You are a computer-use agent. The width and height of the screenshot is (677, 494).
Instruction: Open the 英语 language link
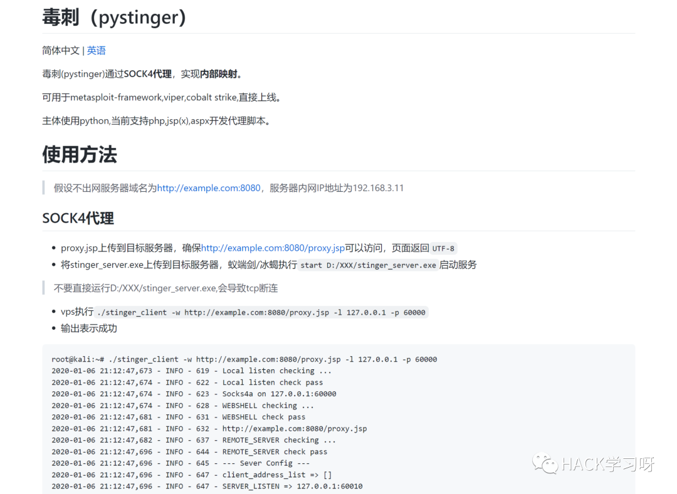[x=97, y=51]
